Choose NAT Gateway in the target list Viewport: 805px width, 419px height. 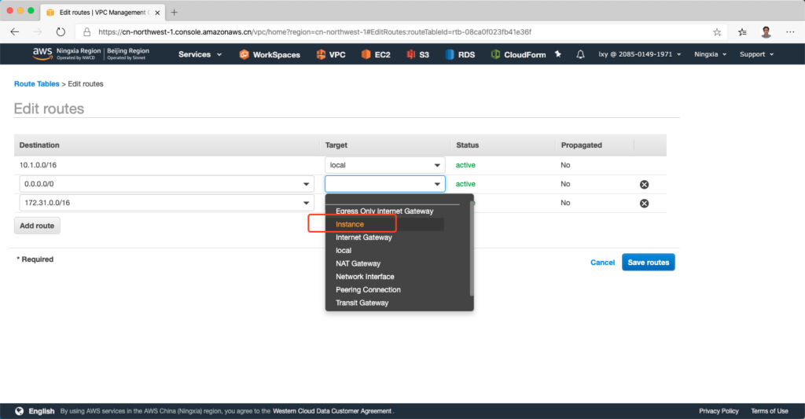tap(358, 263)
